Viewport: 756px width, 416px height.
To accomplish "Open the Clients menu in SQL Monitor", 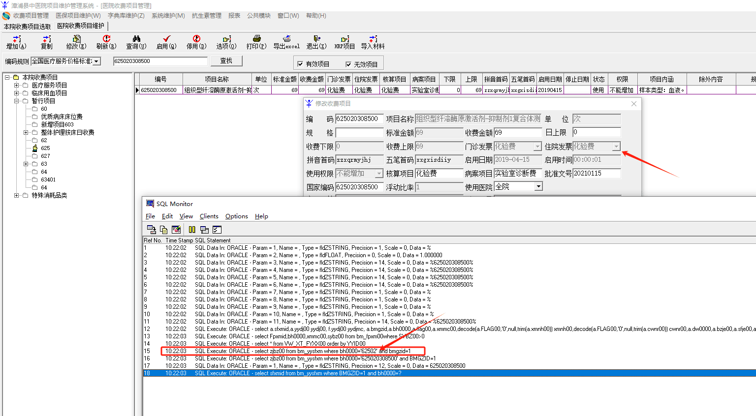I will coord(209,216).
